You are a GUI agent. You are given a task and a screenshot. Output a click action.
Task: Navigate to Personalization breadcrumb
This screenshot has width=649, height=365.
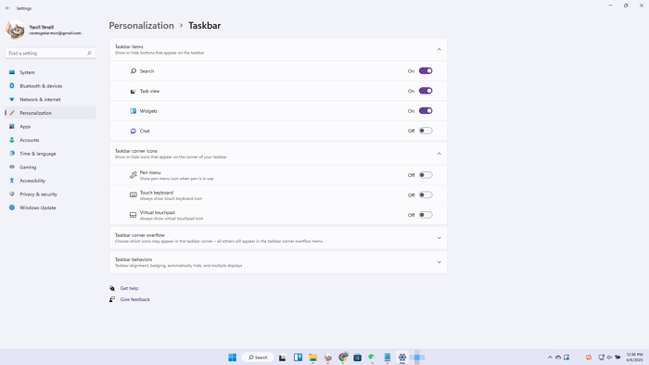tap(142, 26)
